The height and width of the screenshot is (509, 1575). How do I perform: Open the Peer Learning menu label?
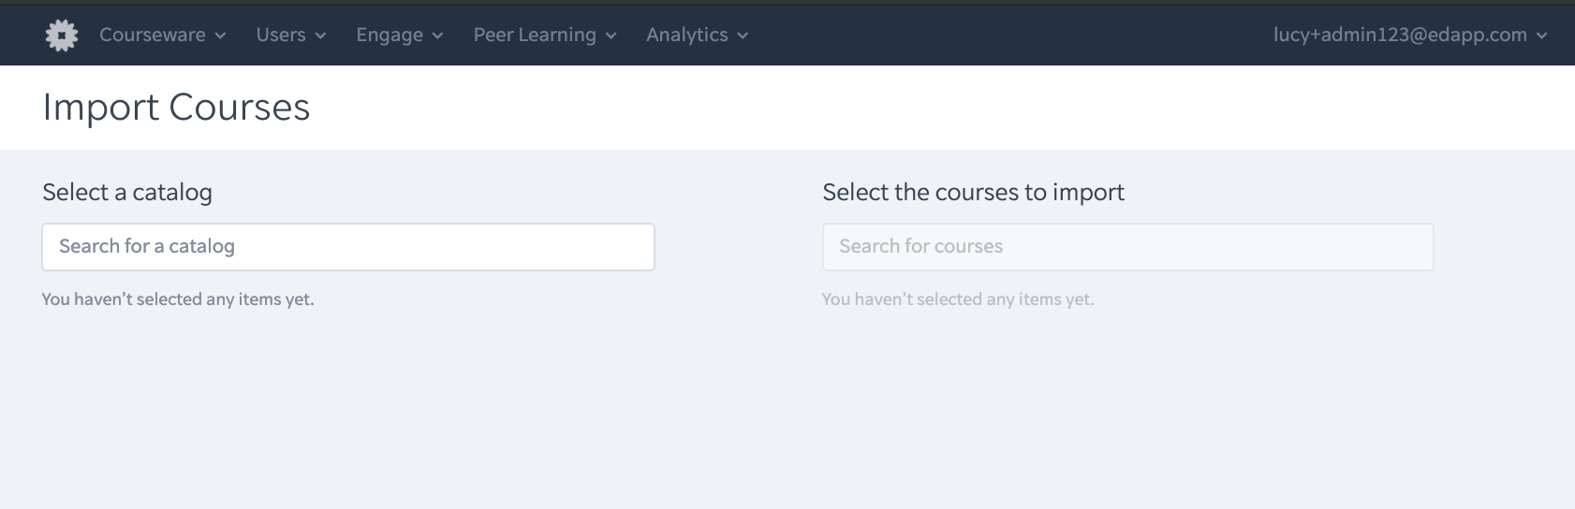[x=535, y=36]
